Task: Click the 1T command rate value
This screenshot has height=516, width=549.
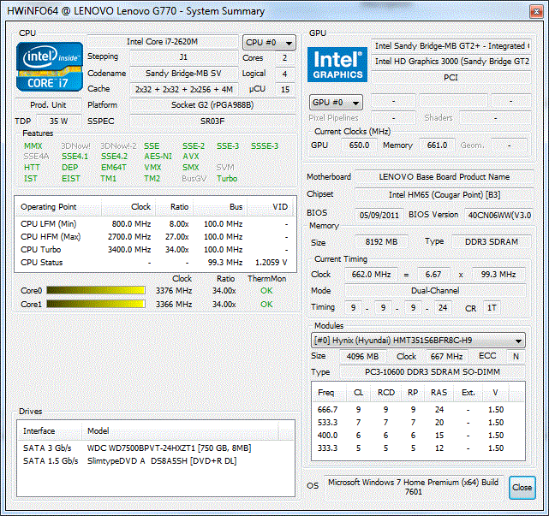Action: 492,308
